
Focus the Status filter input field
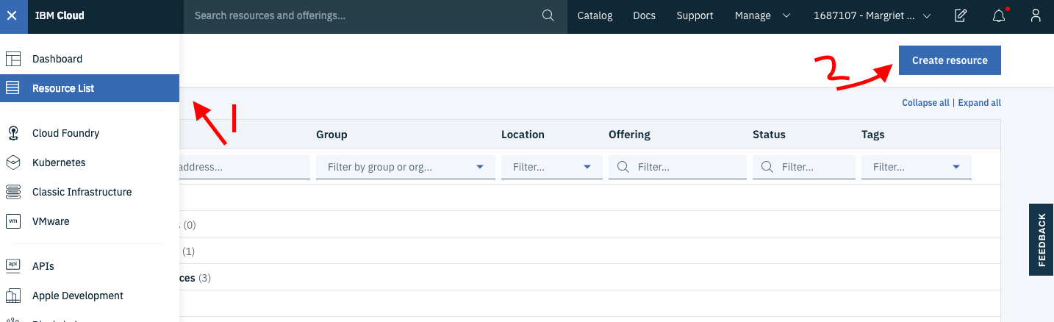click(x=804, y=167)
